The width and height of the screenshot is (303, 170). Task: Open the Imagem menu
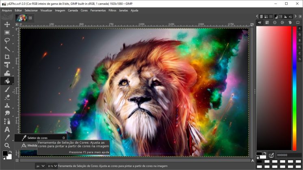click(x=60, y=11)
